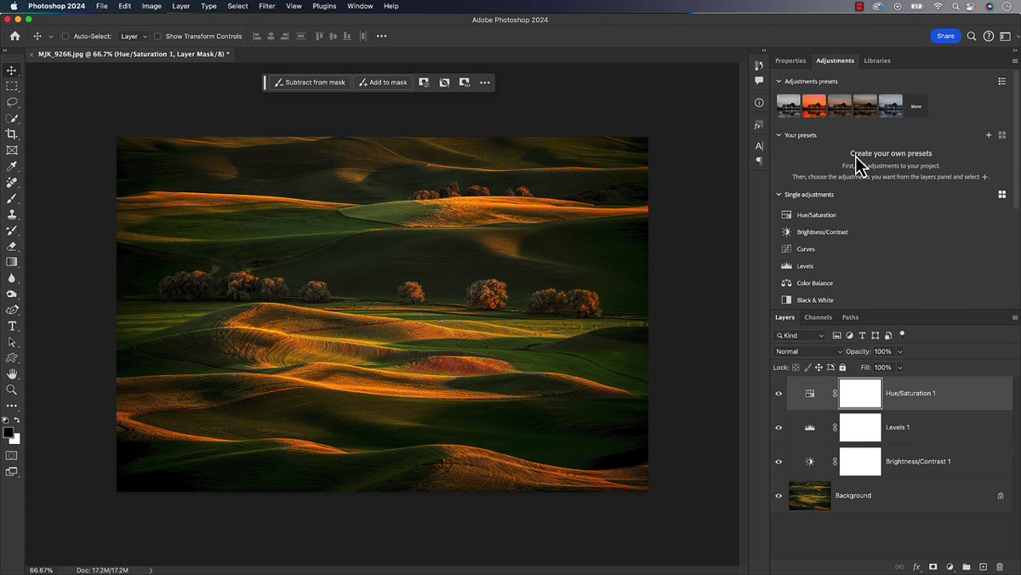This screenshot has width=1021, height=575.
Task: Activate the Zoom tool
Action: pos(12,390)
